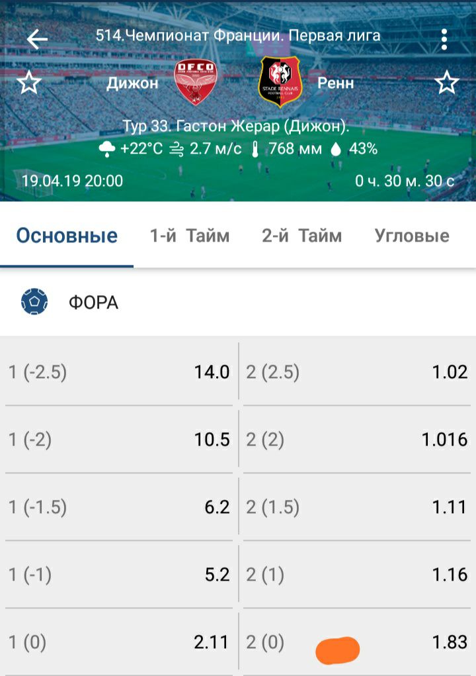Switch to the Основные tab
The width and height of the screenshot is (476, 676).
pyautogui.click(x=67, y=236)
